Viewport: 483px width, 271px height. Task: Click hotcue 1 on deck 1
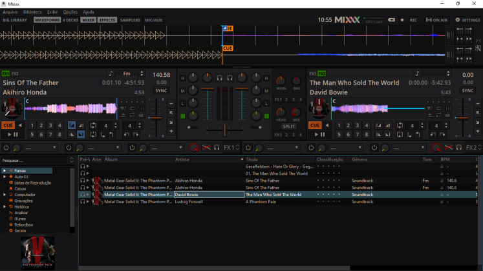click(32, 125)
